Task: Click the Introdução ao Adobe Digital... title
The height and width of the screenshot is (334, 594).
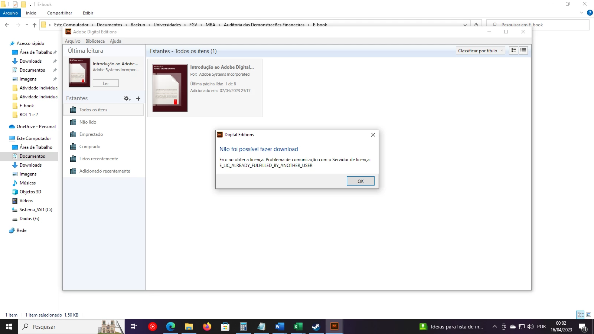Action: pyautogui.click(x=222, y=67)
